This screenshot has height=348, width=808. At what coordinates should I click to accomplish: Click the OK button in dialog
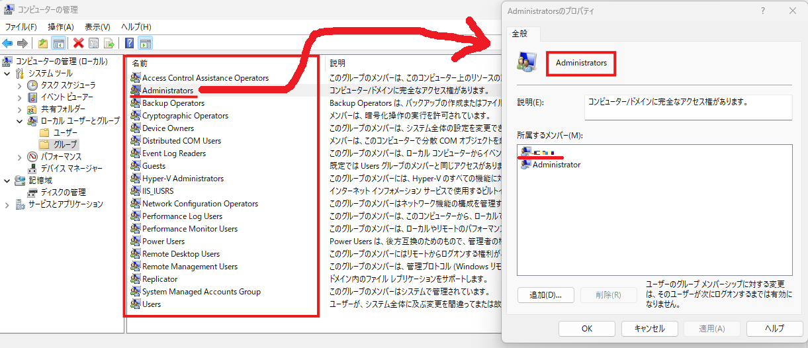(587, 328)
